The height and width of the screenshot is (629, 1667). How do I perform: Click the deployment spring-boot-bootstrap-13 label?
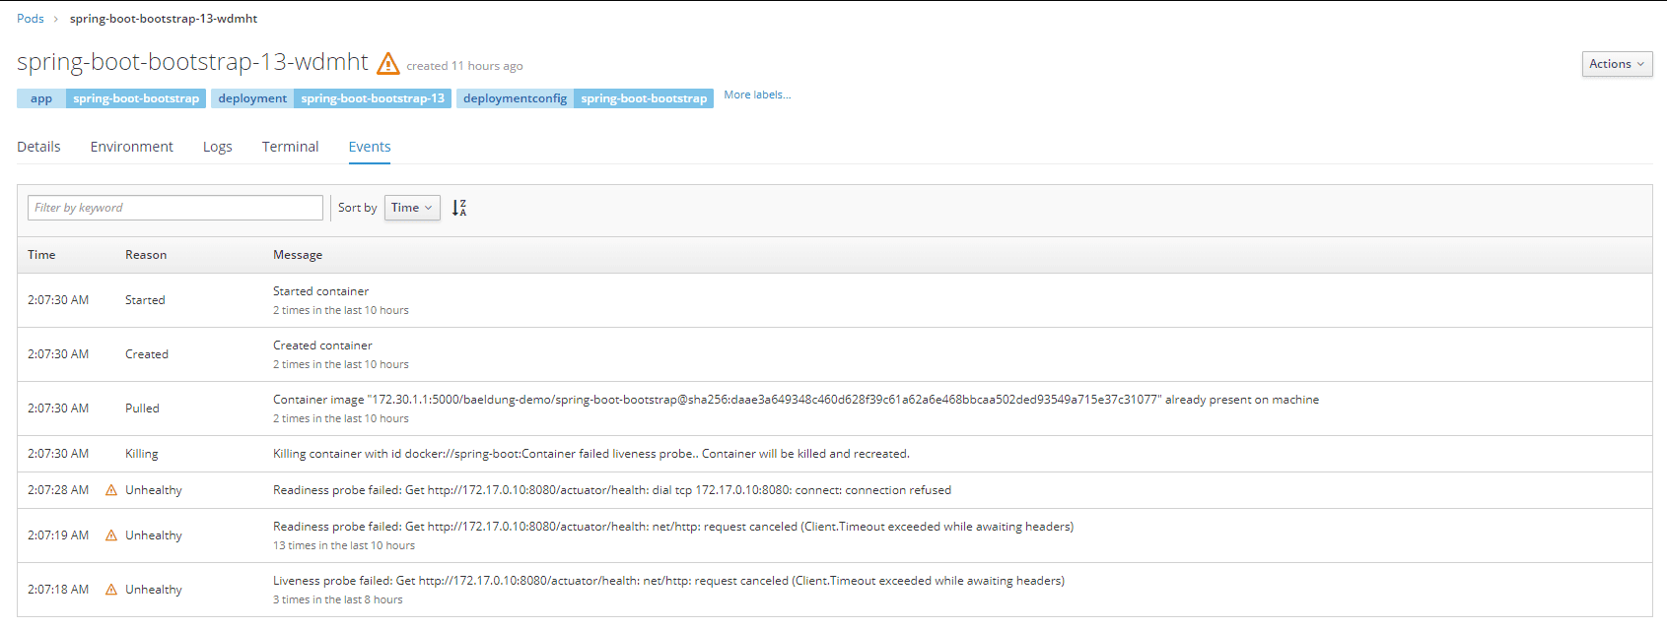[x=331, y=98]
